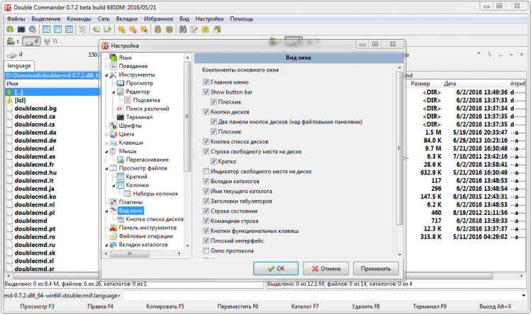
Task: Open the Команды menu
Action: coord(79,18)
